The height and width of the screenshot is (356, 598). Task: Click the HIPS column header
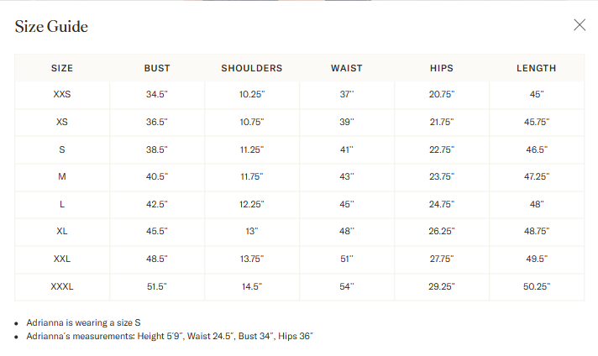[442, 68]
